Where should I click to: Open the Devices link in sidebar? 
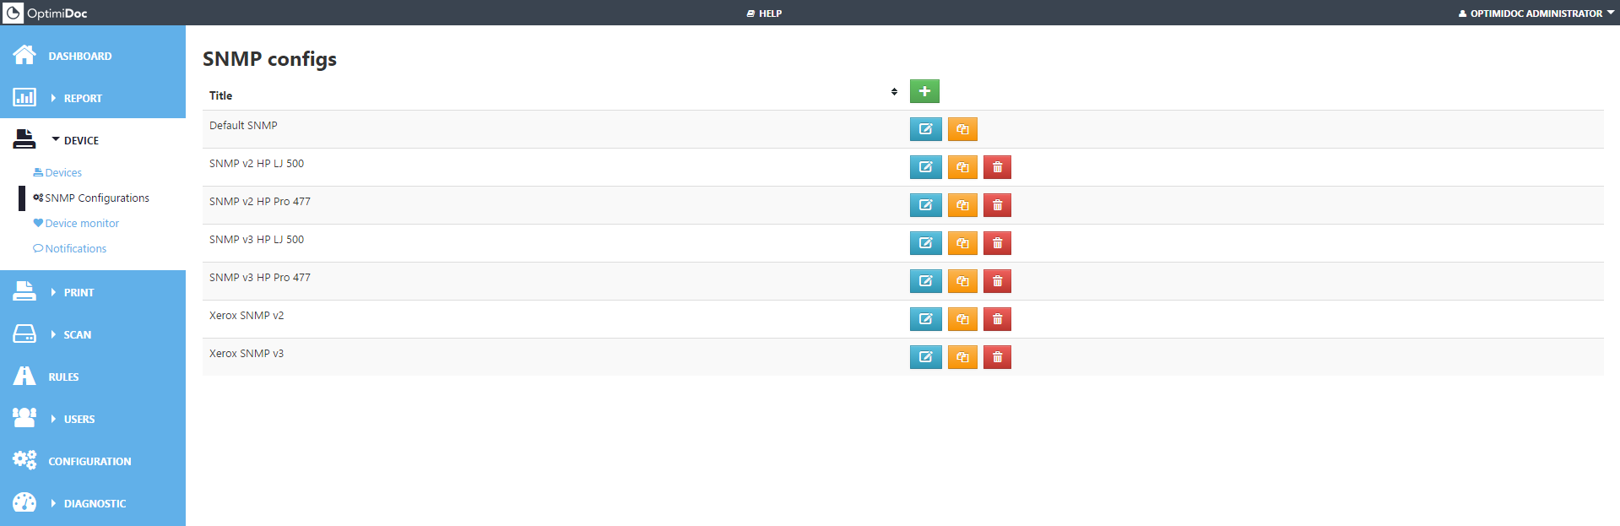coord(63,172)
